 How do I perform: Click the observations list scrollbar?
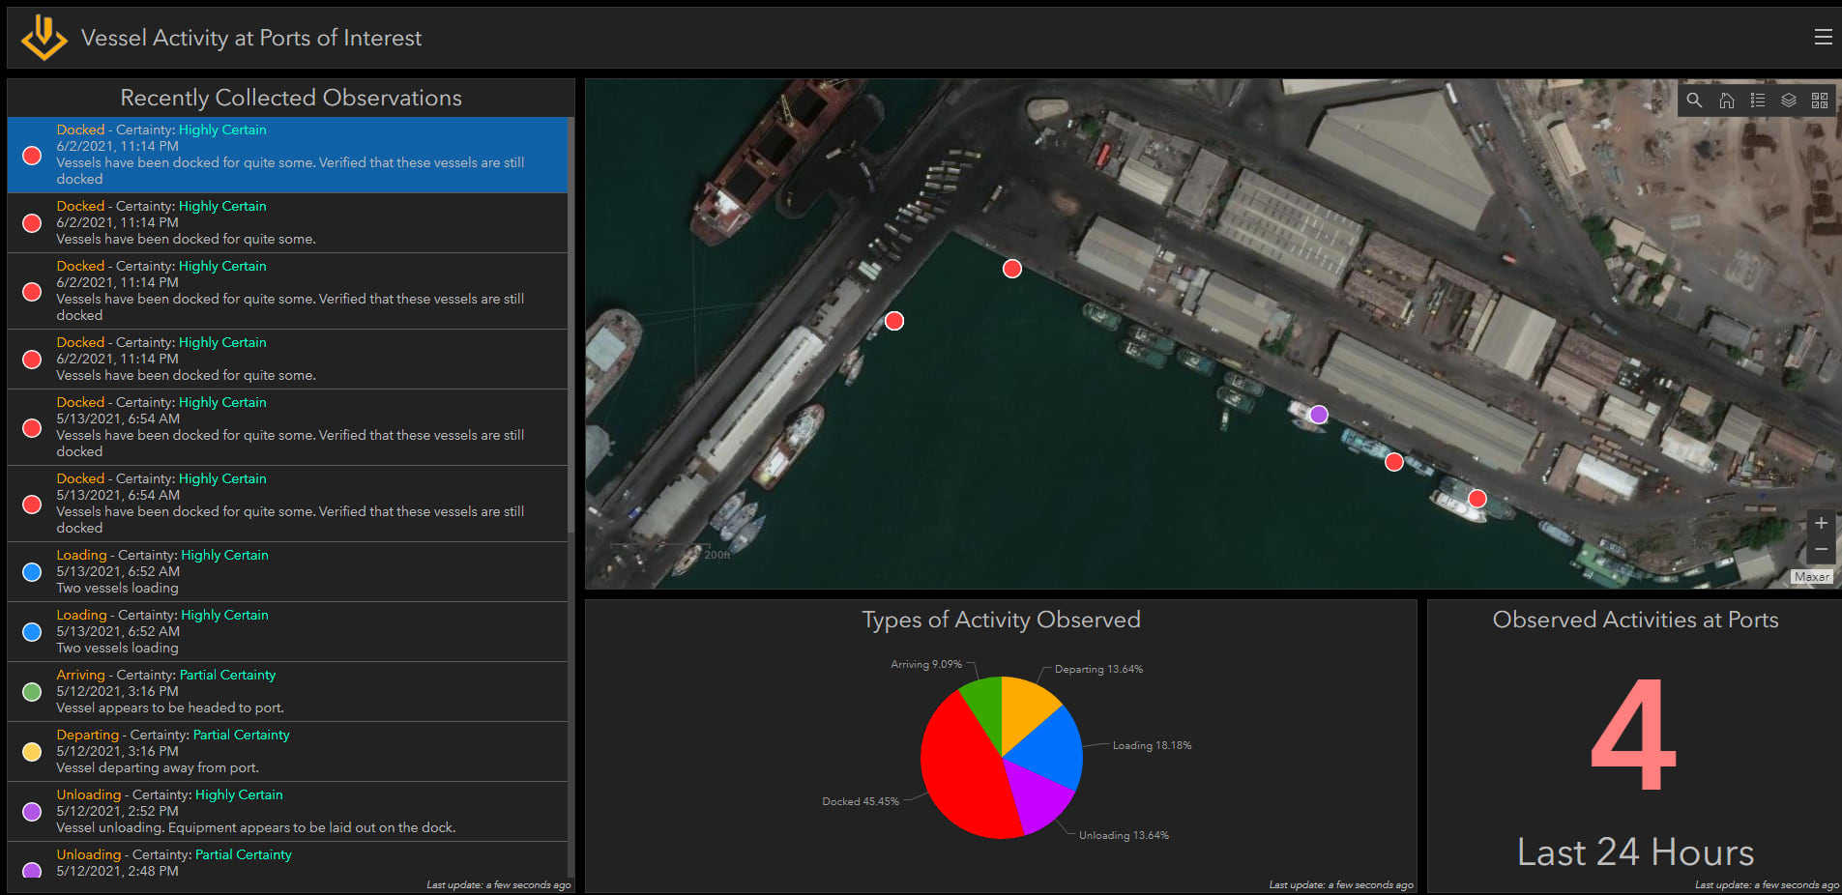pos(570,324)
